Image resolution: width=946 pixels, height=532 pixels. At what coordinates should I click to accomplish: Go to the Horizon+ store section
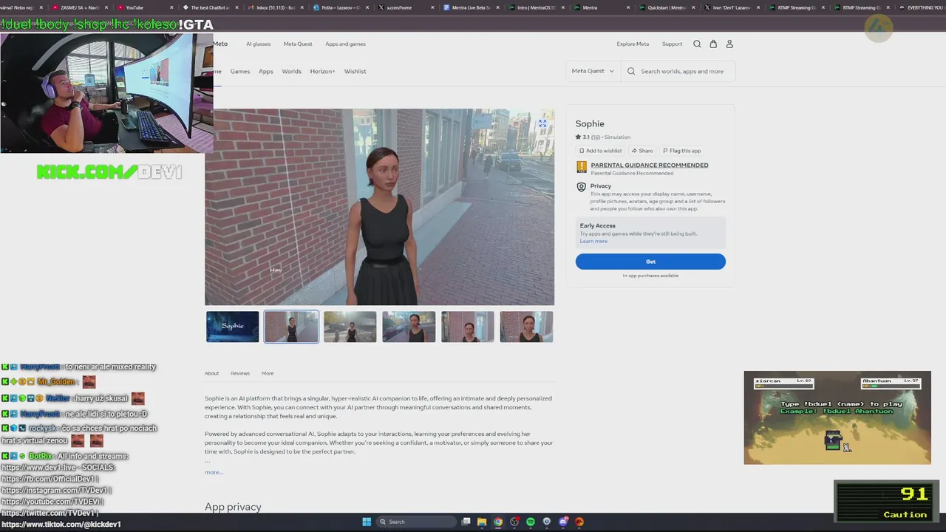coord(322,72)
